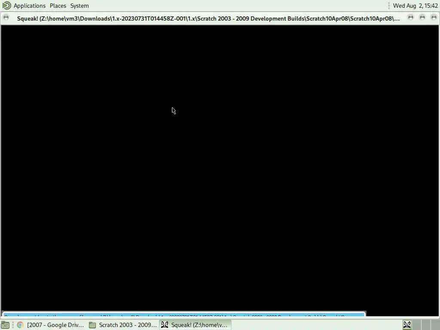Click the Squeak rabbit tray icon
The height and width of the screenshot is (330, 440).
pos(407,325)
